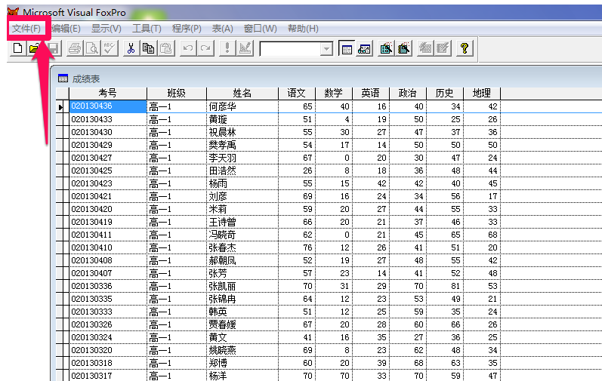Click the Help question mark icon
This screenshot has width=602, height=381.
tap(464, 48)
